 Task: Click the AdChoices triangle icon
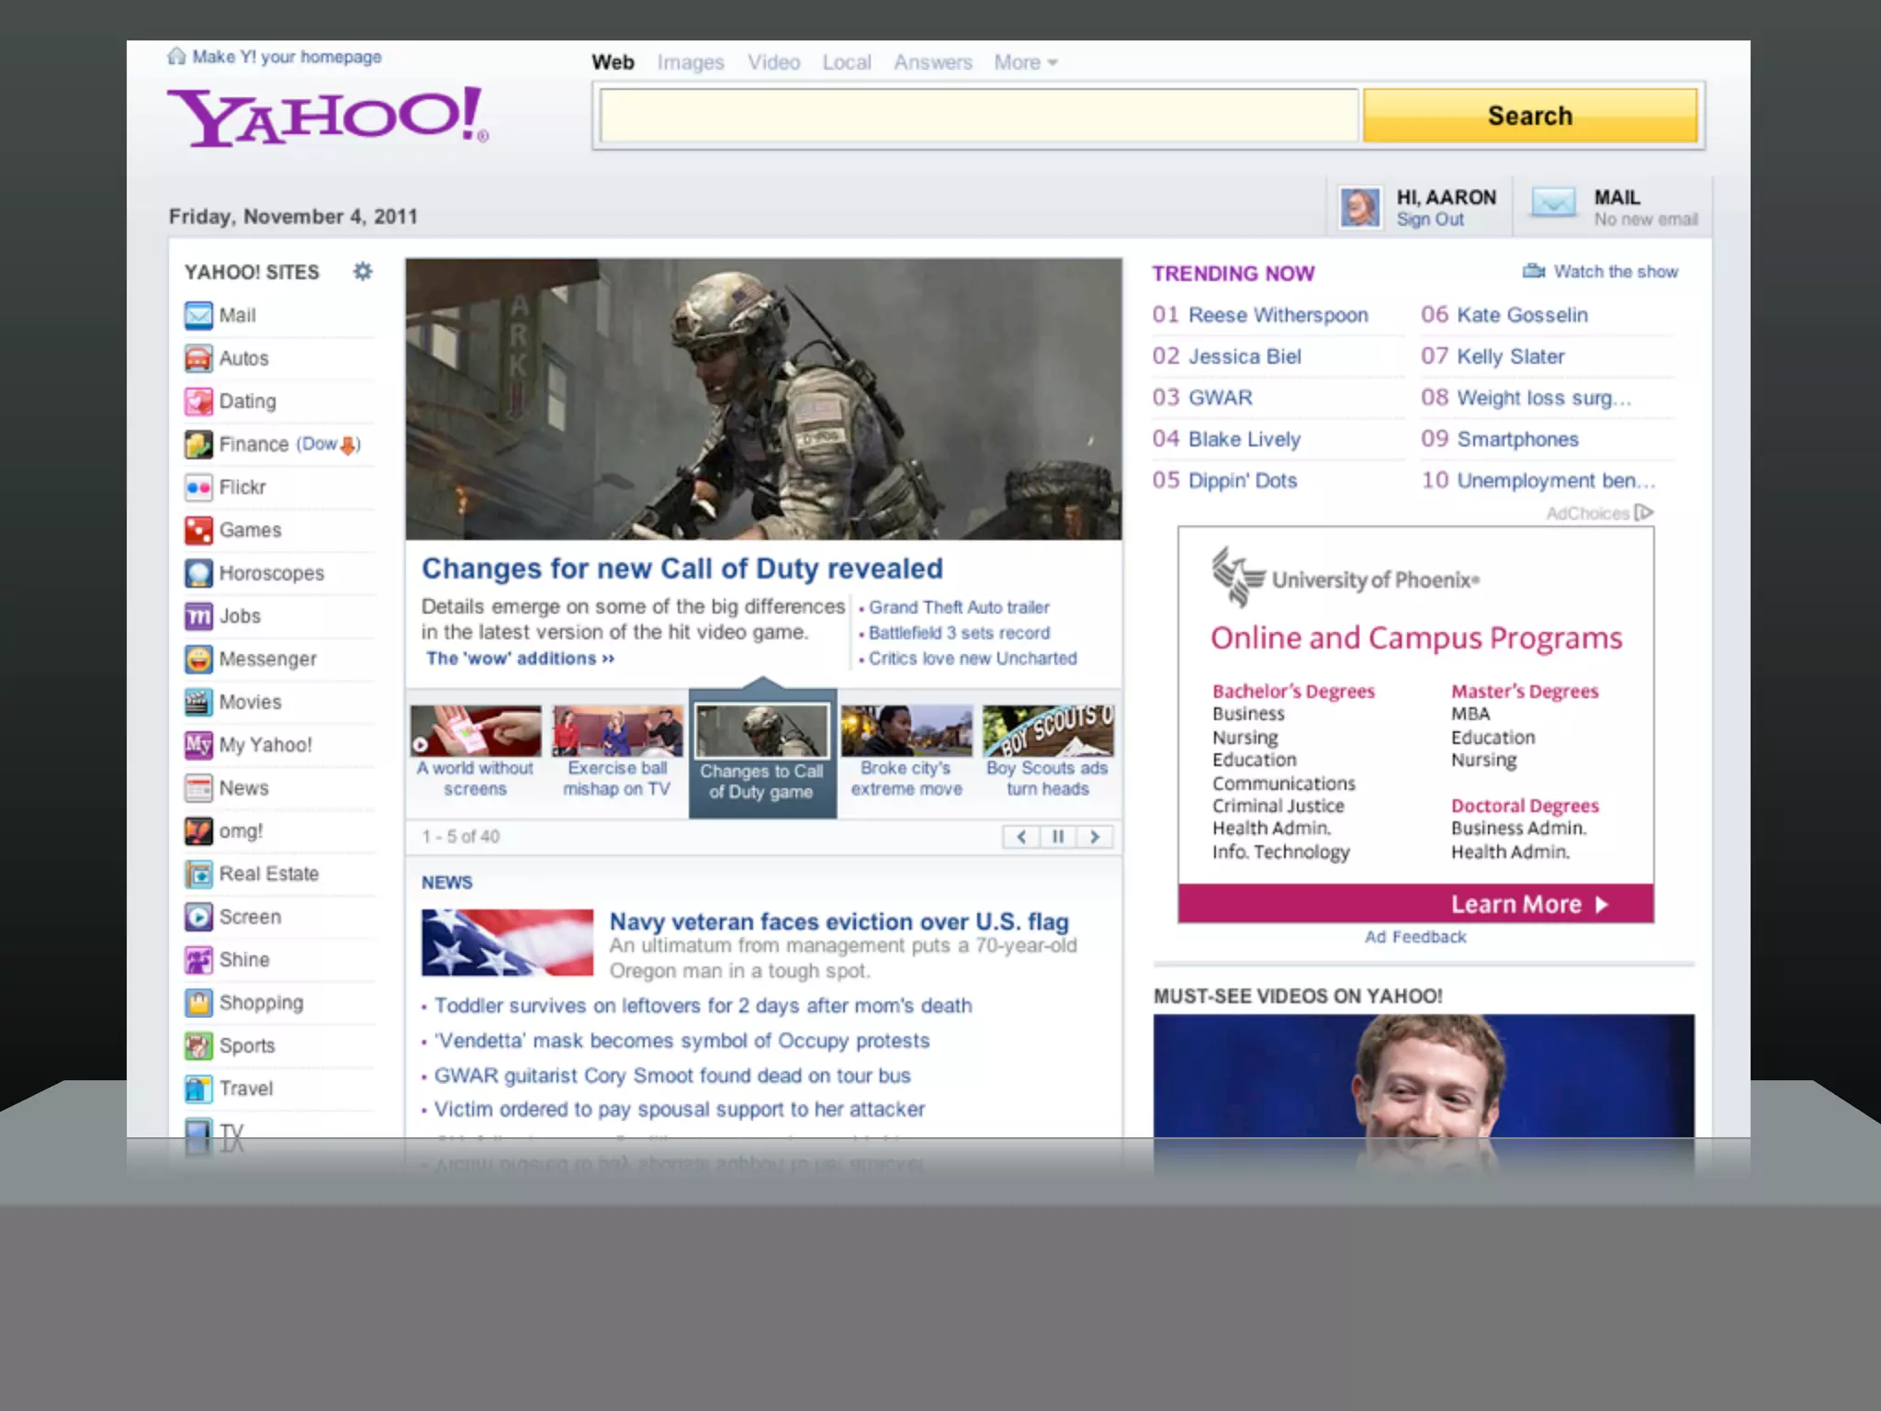[1644, 513]
